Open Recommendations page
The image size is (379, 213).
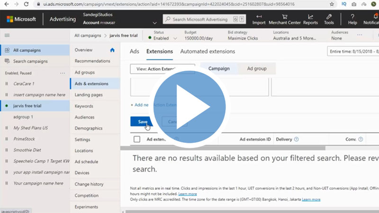tap(92, 61)
